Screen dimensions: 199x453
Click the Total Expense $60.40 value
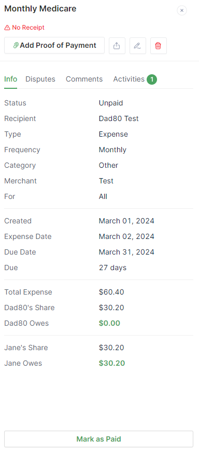coord(111,292)
